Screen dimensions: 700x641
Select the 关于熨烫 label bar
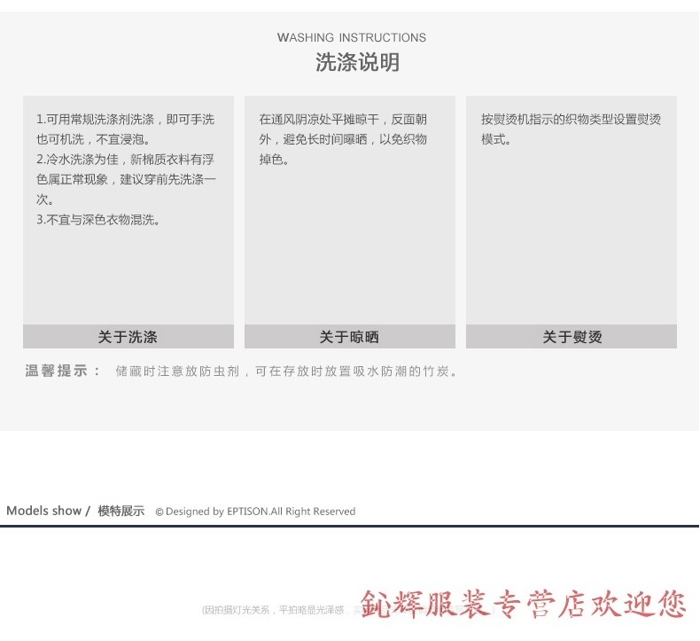[x=572, y=337]
